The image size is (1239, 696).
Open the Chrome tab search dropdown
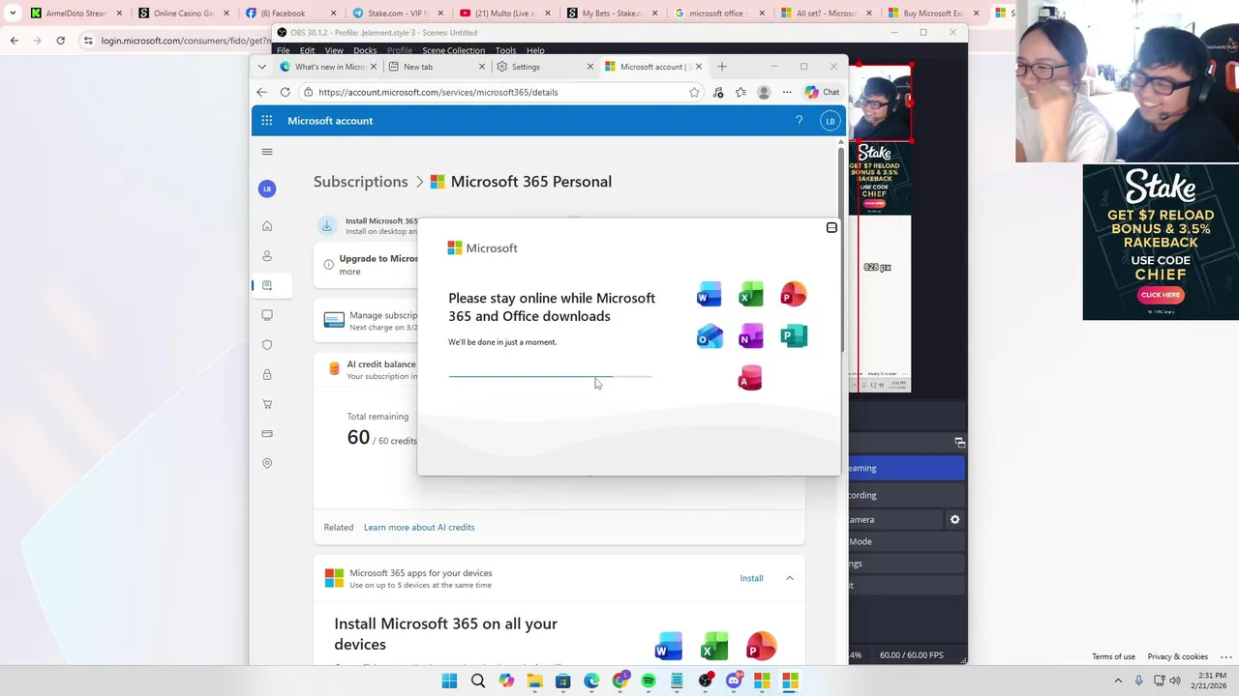click(x=13, y=14)
